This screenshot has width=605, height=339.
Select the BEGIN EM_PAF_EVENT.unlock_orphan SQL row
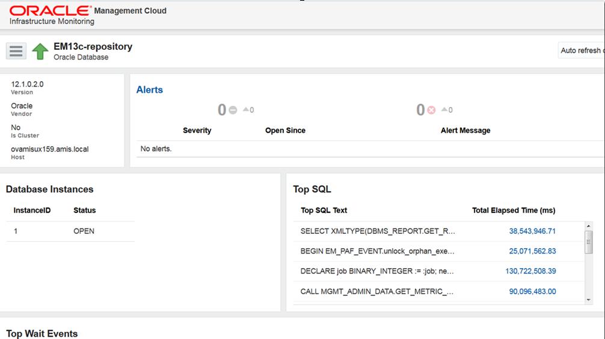tap(438, 251)
